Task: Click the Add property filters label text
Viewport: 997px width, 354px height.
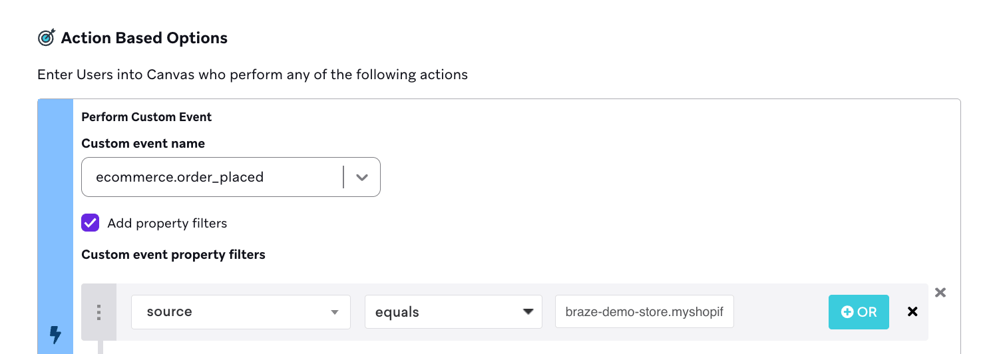Action: coord(167,224)
